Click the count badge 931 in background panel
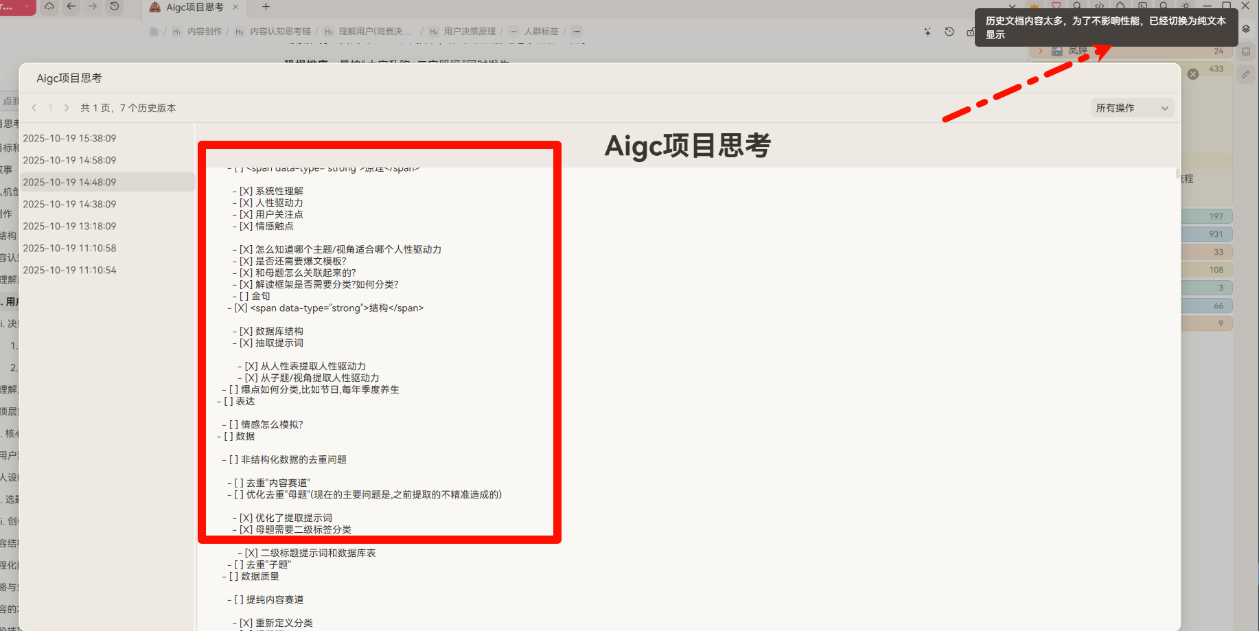Screen dimensions: 1259x631 click(1216, 234)
